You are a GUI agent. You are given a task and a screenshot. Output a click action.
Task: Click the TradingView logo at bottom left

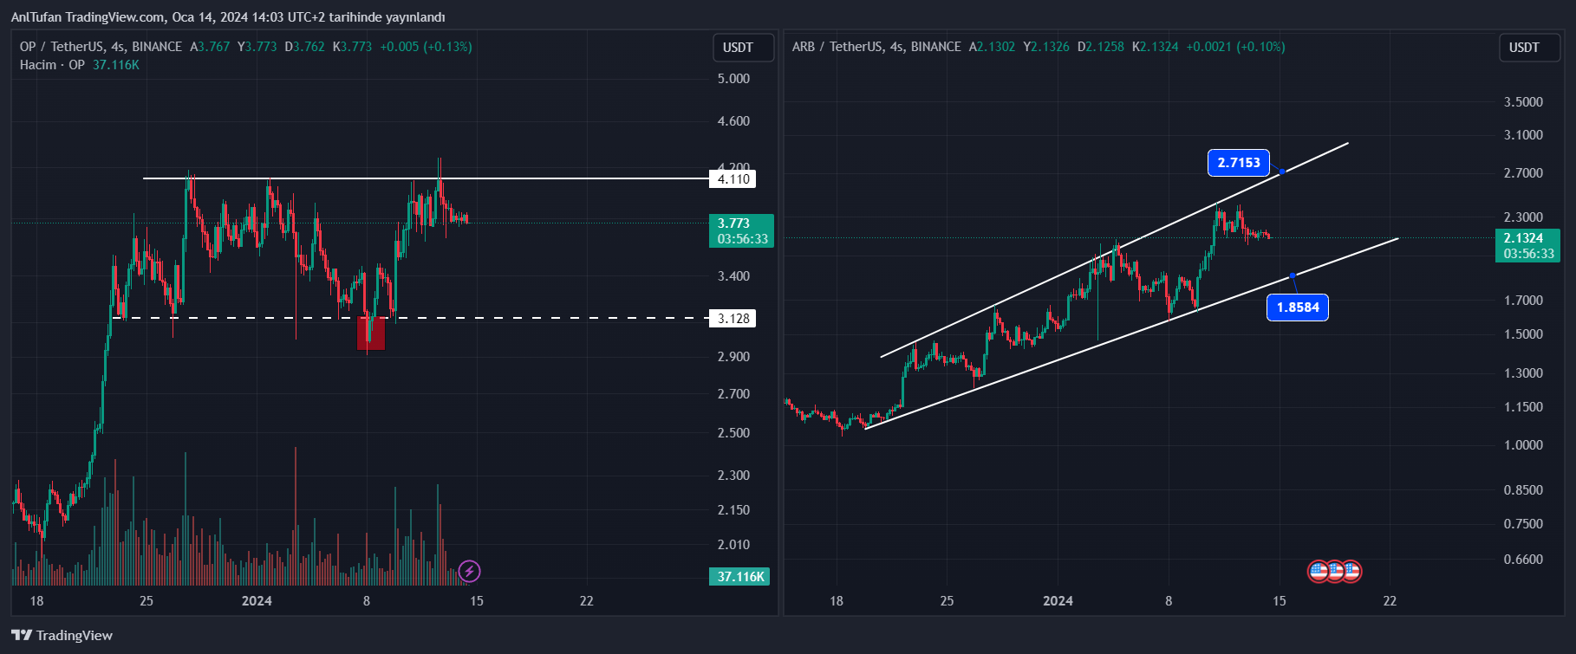click(x=62, y=636)
